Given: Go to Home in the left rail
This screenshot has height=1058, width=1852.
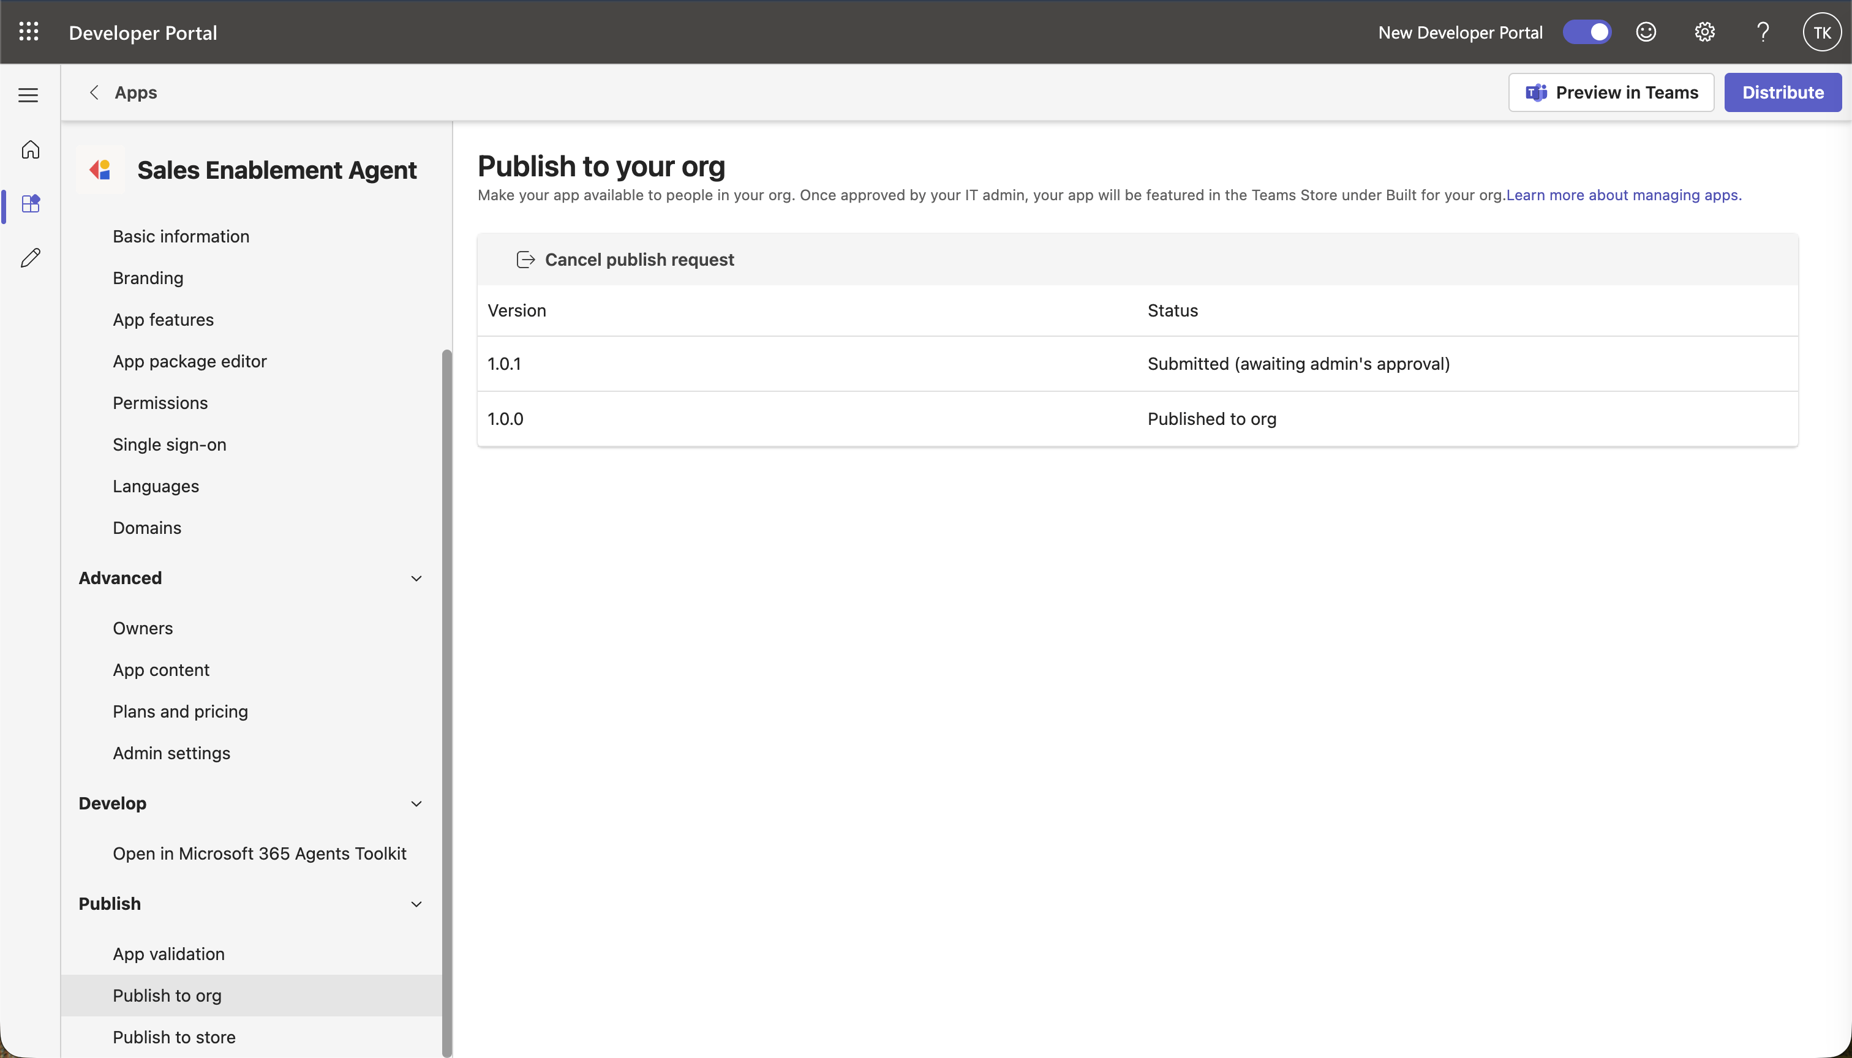Looking at the screenshot, I should [x=30, y=149].
